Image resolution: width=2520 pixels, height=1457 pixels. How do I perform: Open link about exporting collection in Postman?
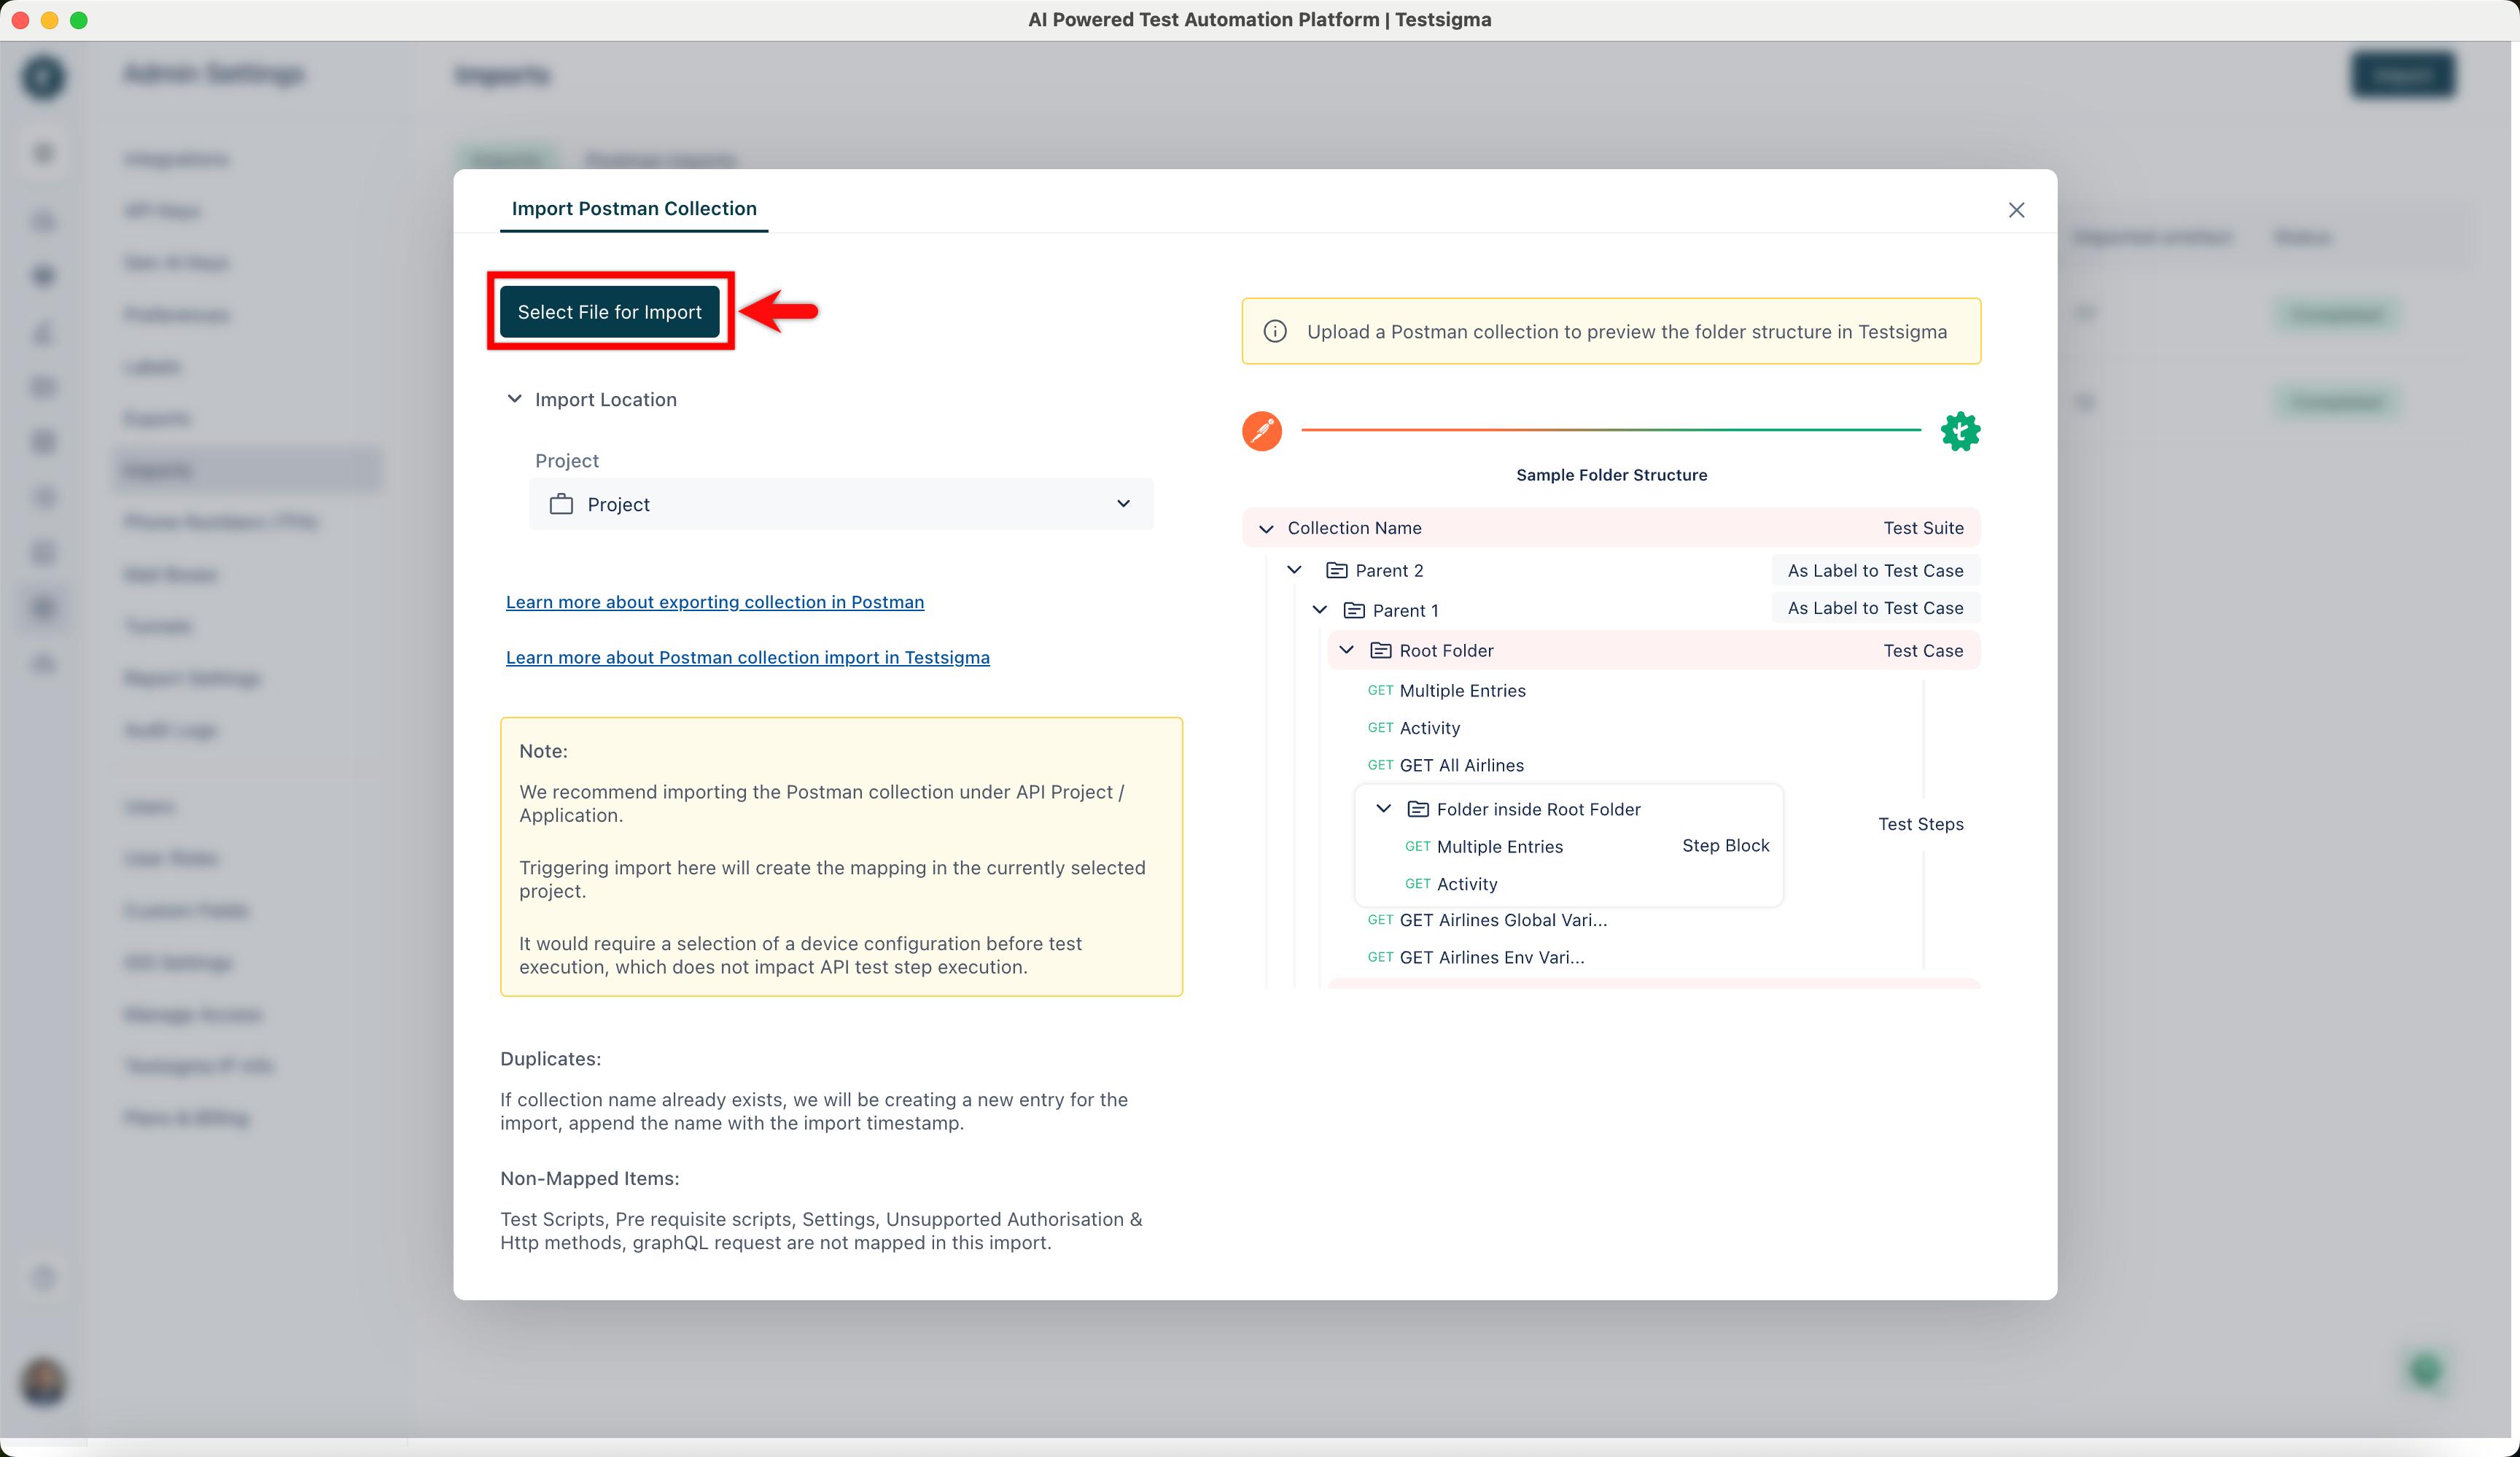tap(715, 602)
